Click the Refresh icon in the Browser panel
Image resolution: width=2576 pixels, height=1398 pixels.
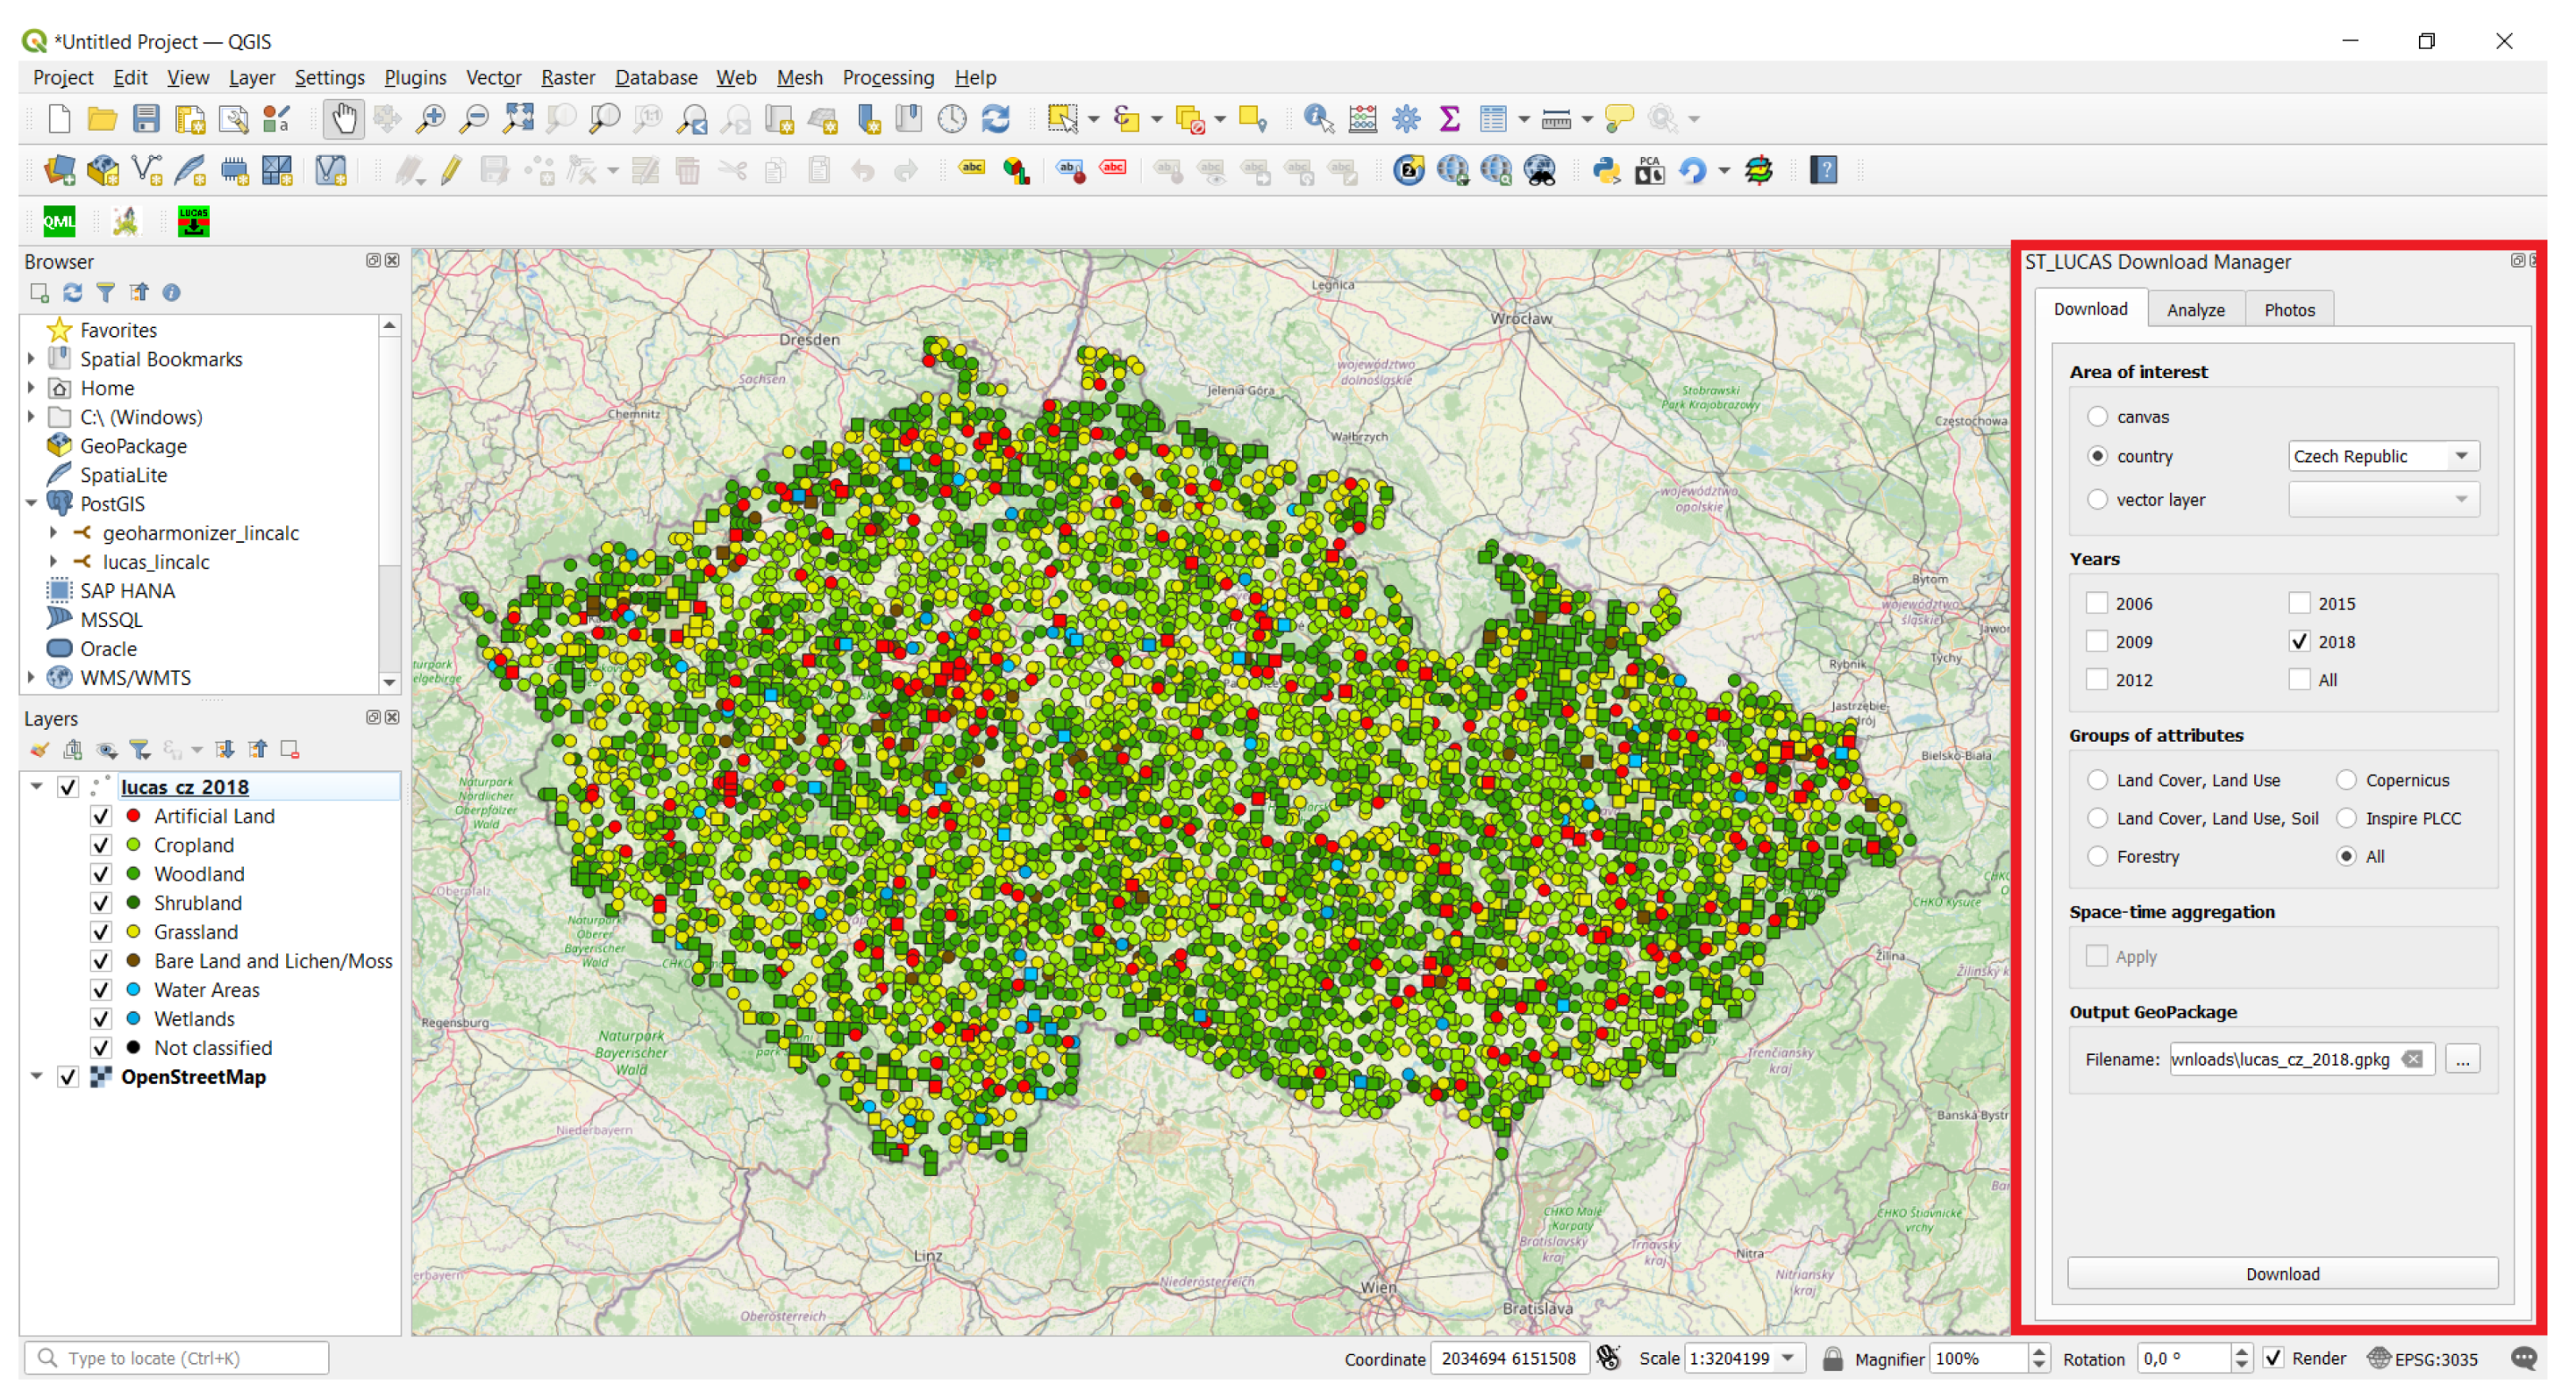tap(72, 293)
